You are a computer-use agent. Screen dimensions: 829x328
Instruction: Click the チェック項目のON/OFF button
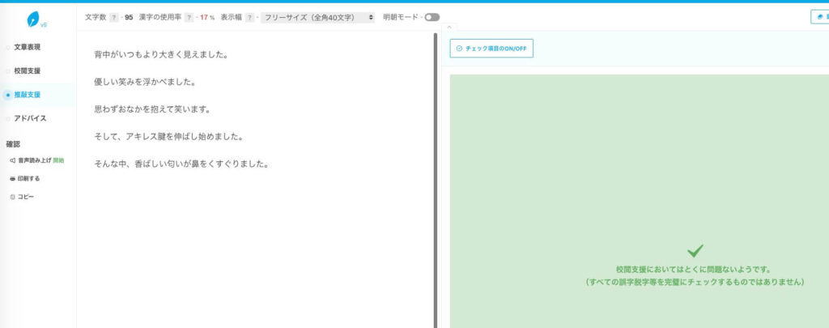click(x=491, y=49)
